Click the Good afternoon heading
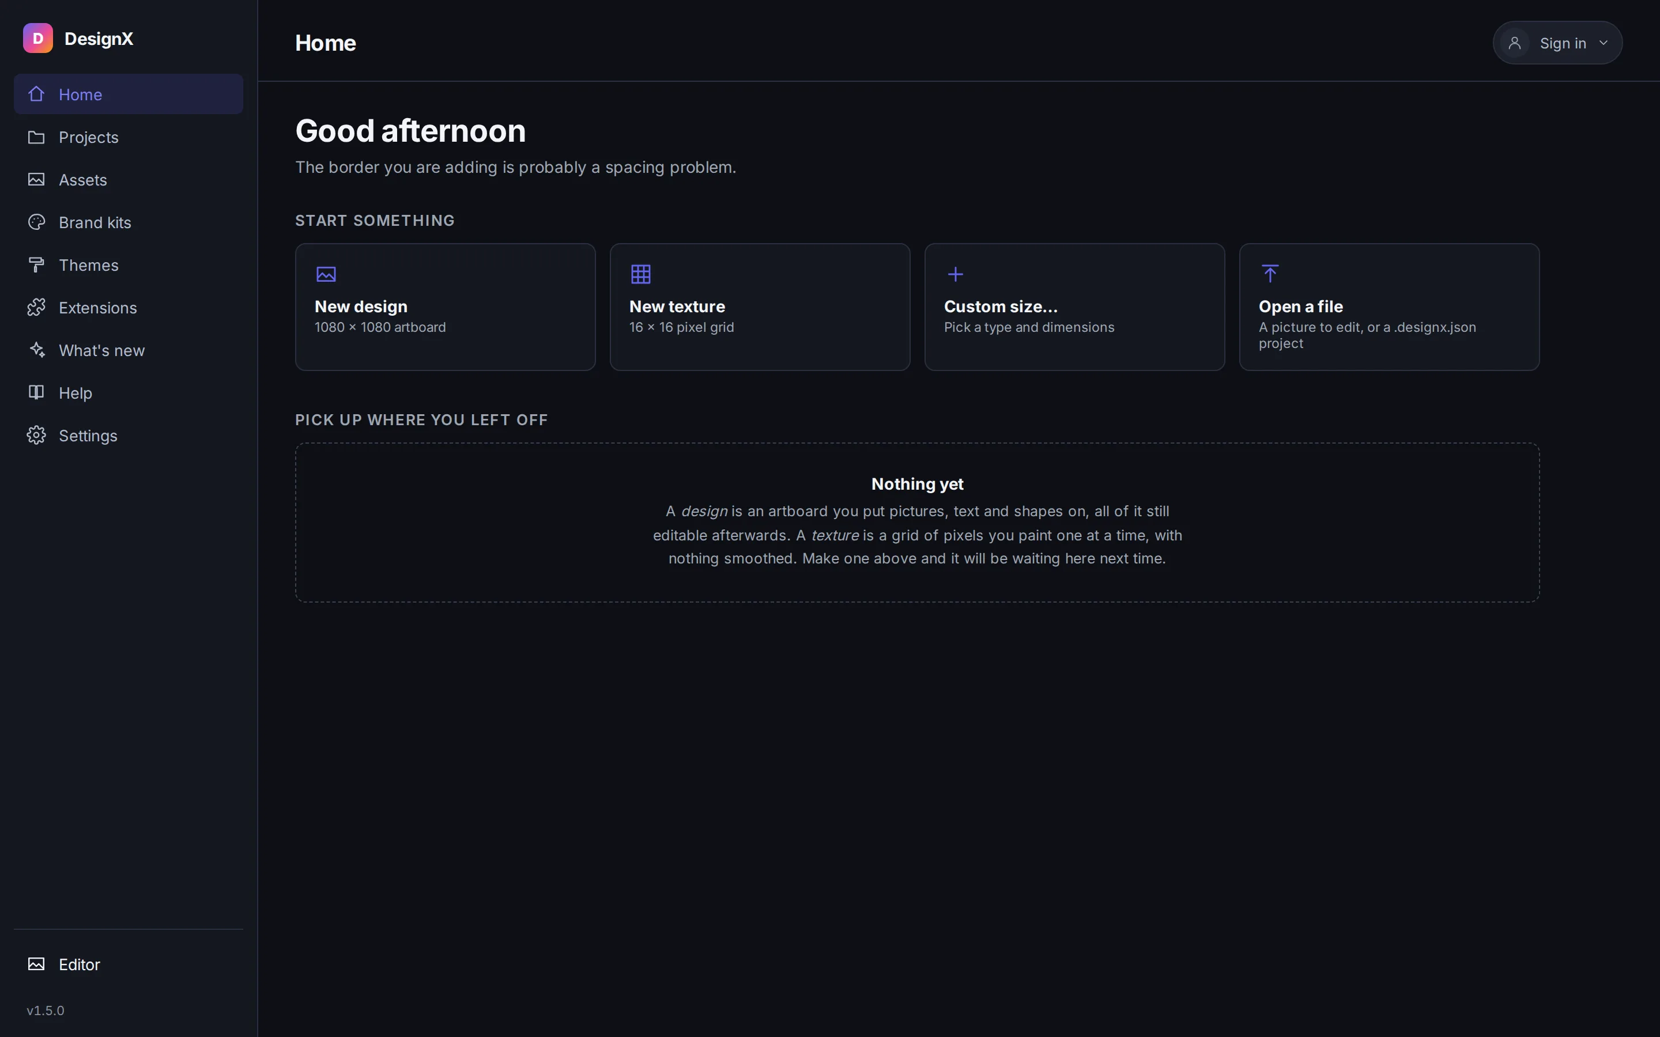 410,130
